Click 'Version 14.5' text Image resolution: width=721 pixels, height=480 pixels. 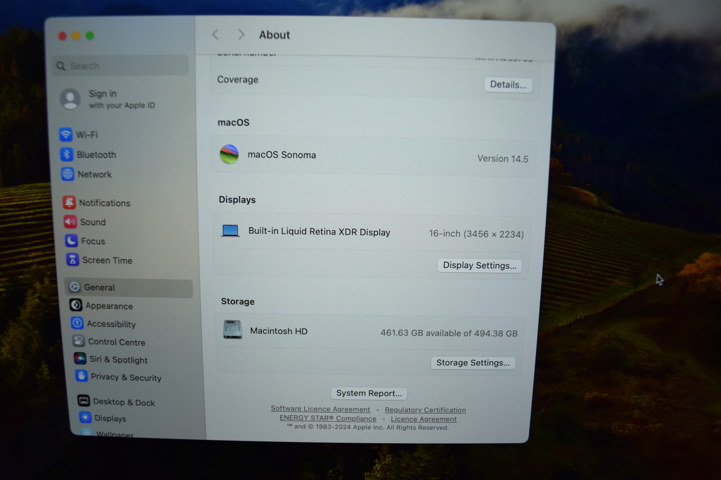point(503,159)
